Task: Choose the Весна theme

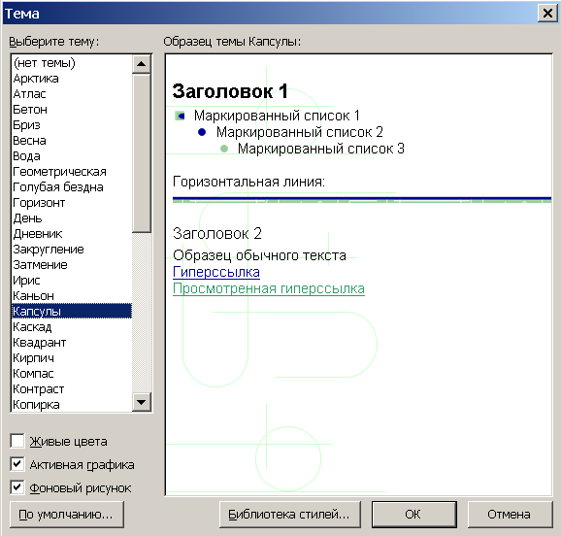Action: (x=72, y=141)
